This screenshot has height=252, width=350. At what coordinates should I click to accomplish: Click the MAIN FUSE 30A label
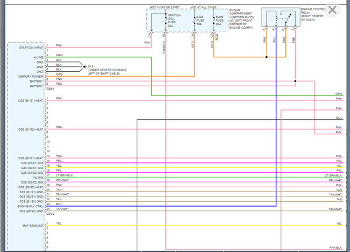pos(219,21)
